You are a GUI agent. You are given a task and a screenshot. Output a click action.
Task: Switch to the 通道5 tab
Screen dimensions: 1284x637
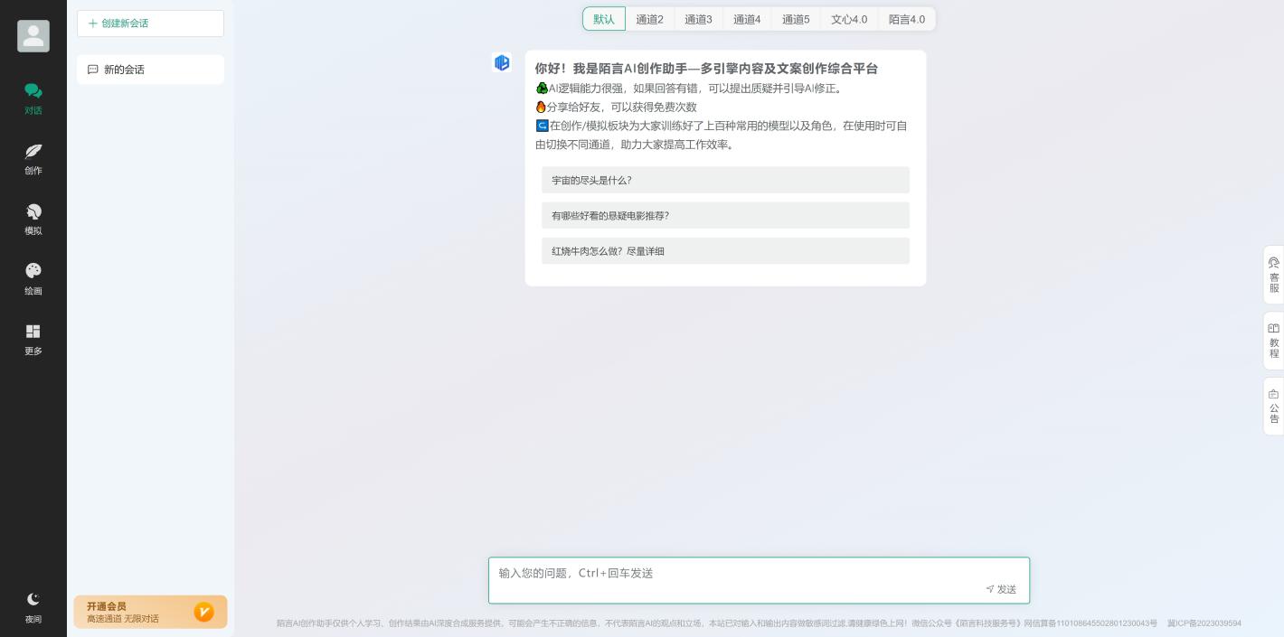(796, 19)
